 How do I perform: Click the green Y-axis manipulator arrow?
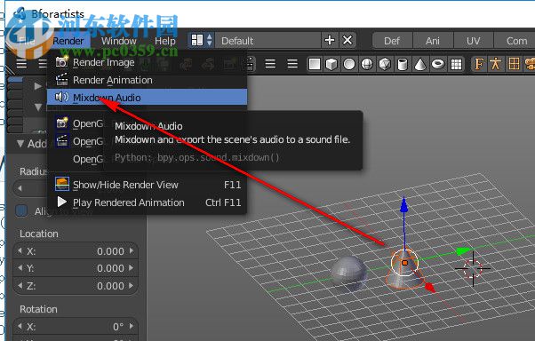(463, 251)
